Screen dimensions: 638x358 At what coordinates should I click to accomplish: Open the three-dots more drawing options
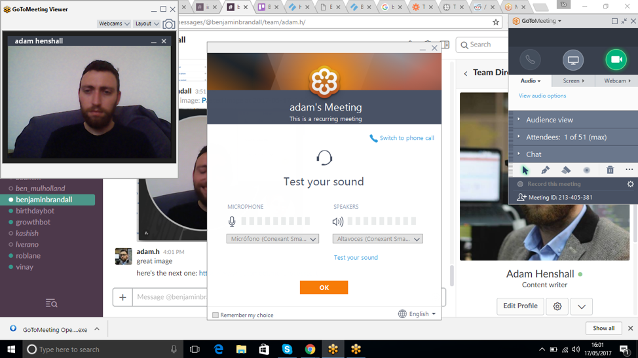[x=629, y=170]
